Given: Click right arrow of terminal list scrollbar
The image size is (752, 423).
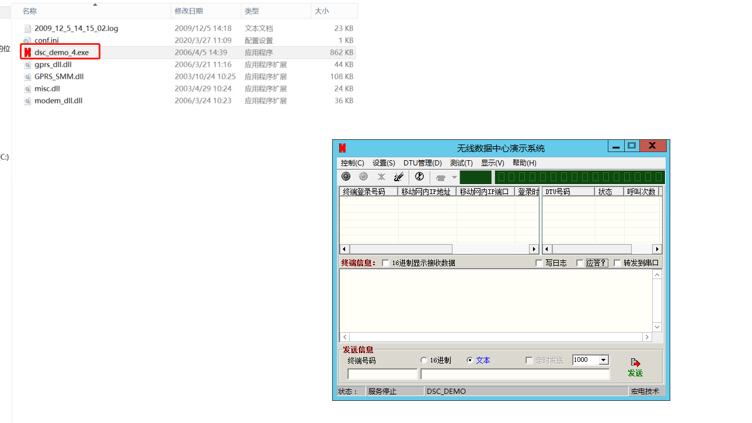Looking at the screenshot, I should [534, 249].
